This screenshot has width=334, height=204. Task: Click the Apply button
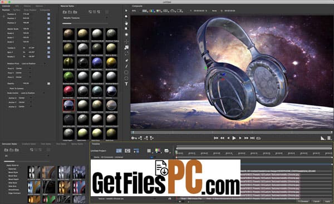(327, 201)
